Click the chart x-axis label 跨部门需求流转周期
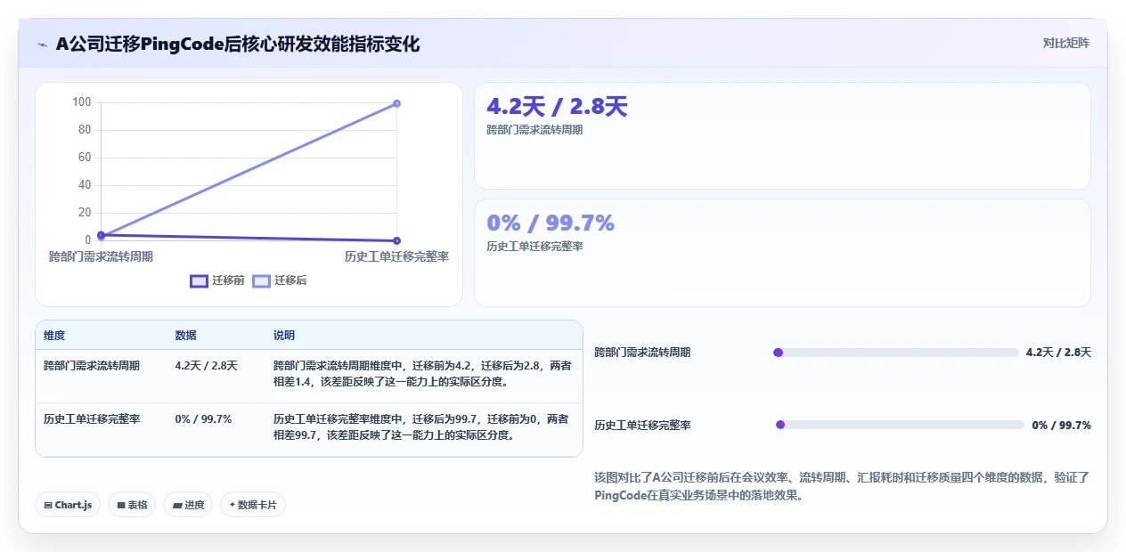Viewport: 1126px width, 552px height. [x=101, y=256]
